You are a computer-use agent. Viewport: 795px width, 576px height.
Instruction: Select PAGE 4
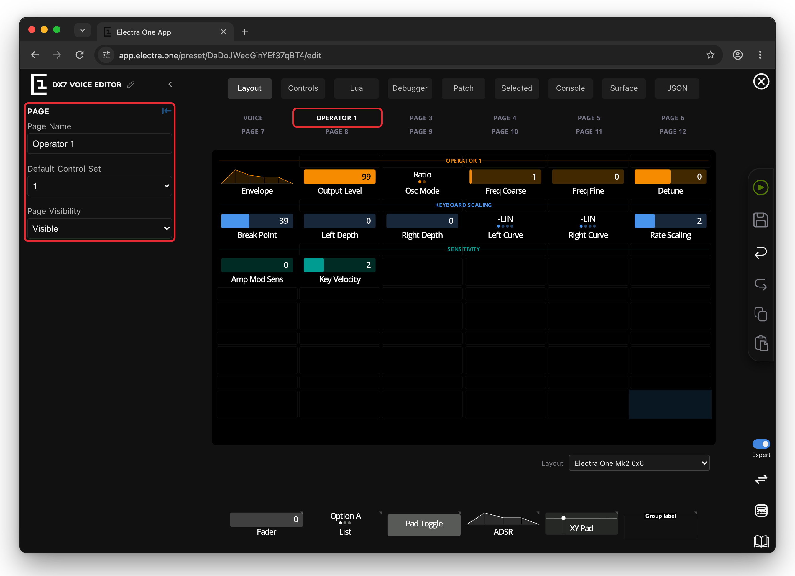(505, 118)
